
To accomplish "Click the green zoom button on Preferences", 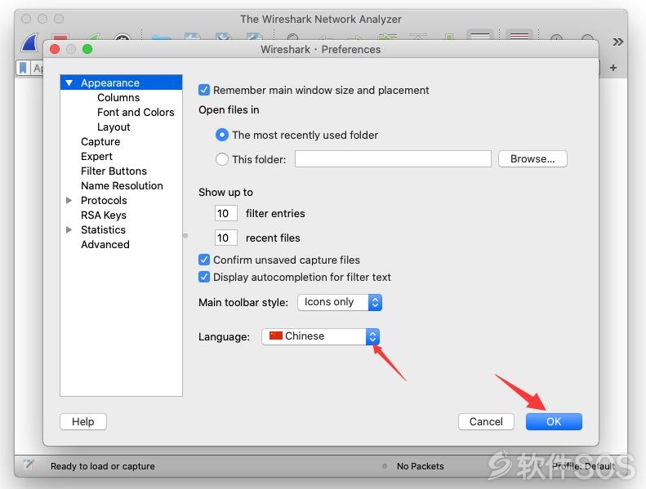I will coord(87,49).
